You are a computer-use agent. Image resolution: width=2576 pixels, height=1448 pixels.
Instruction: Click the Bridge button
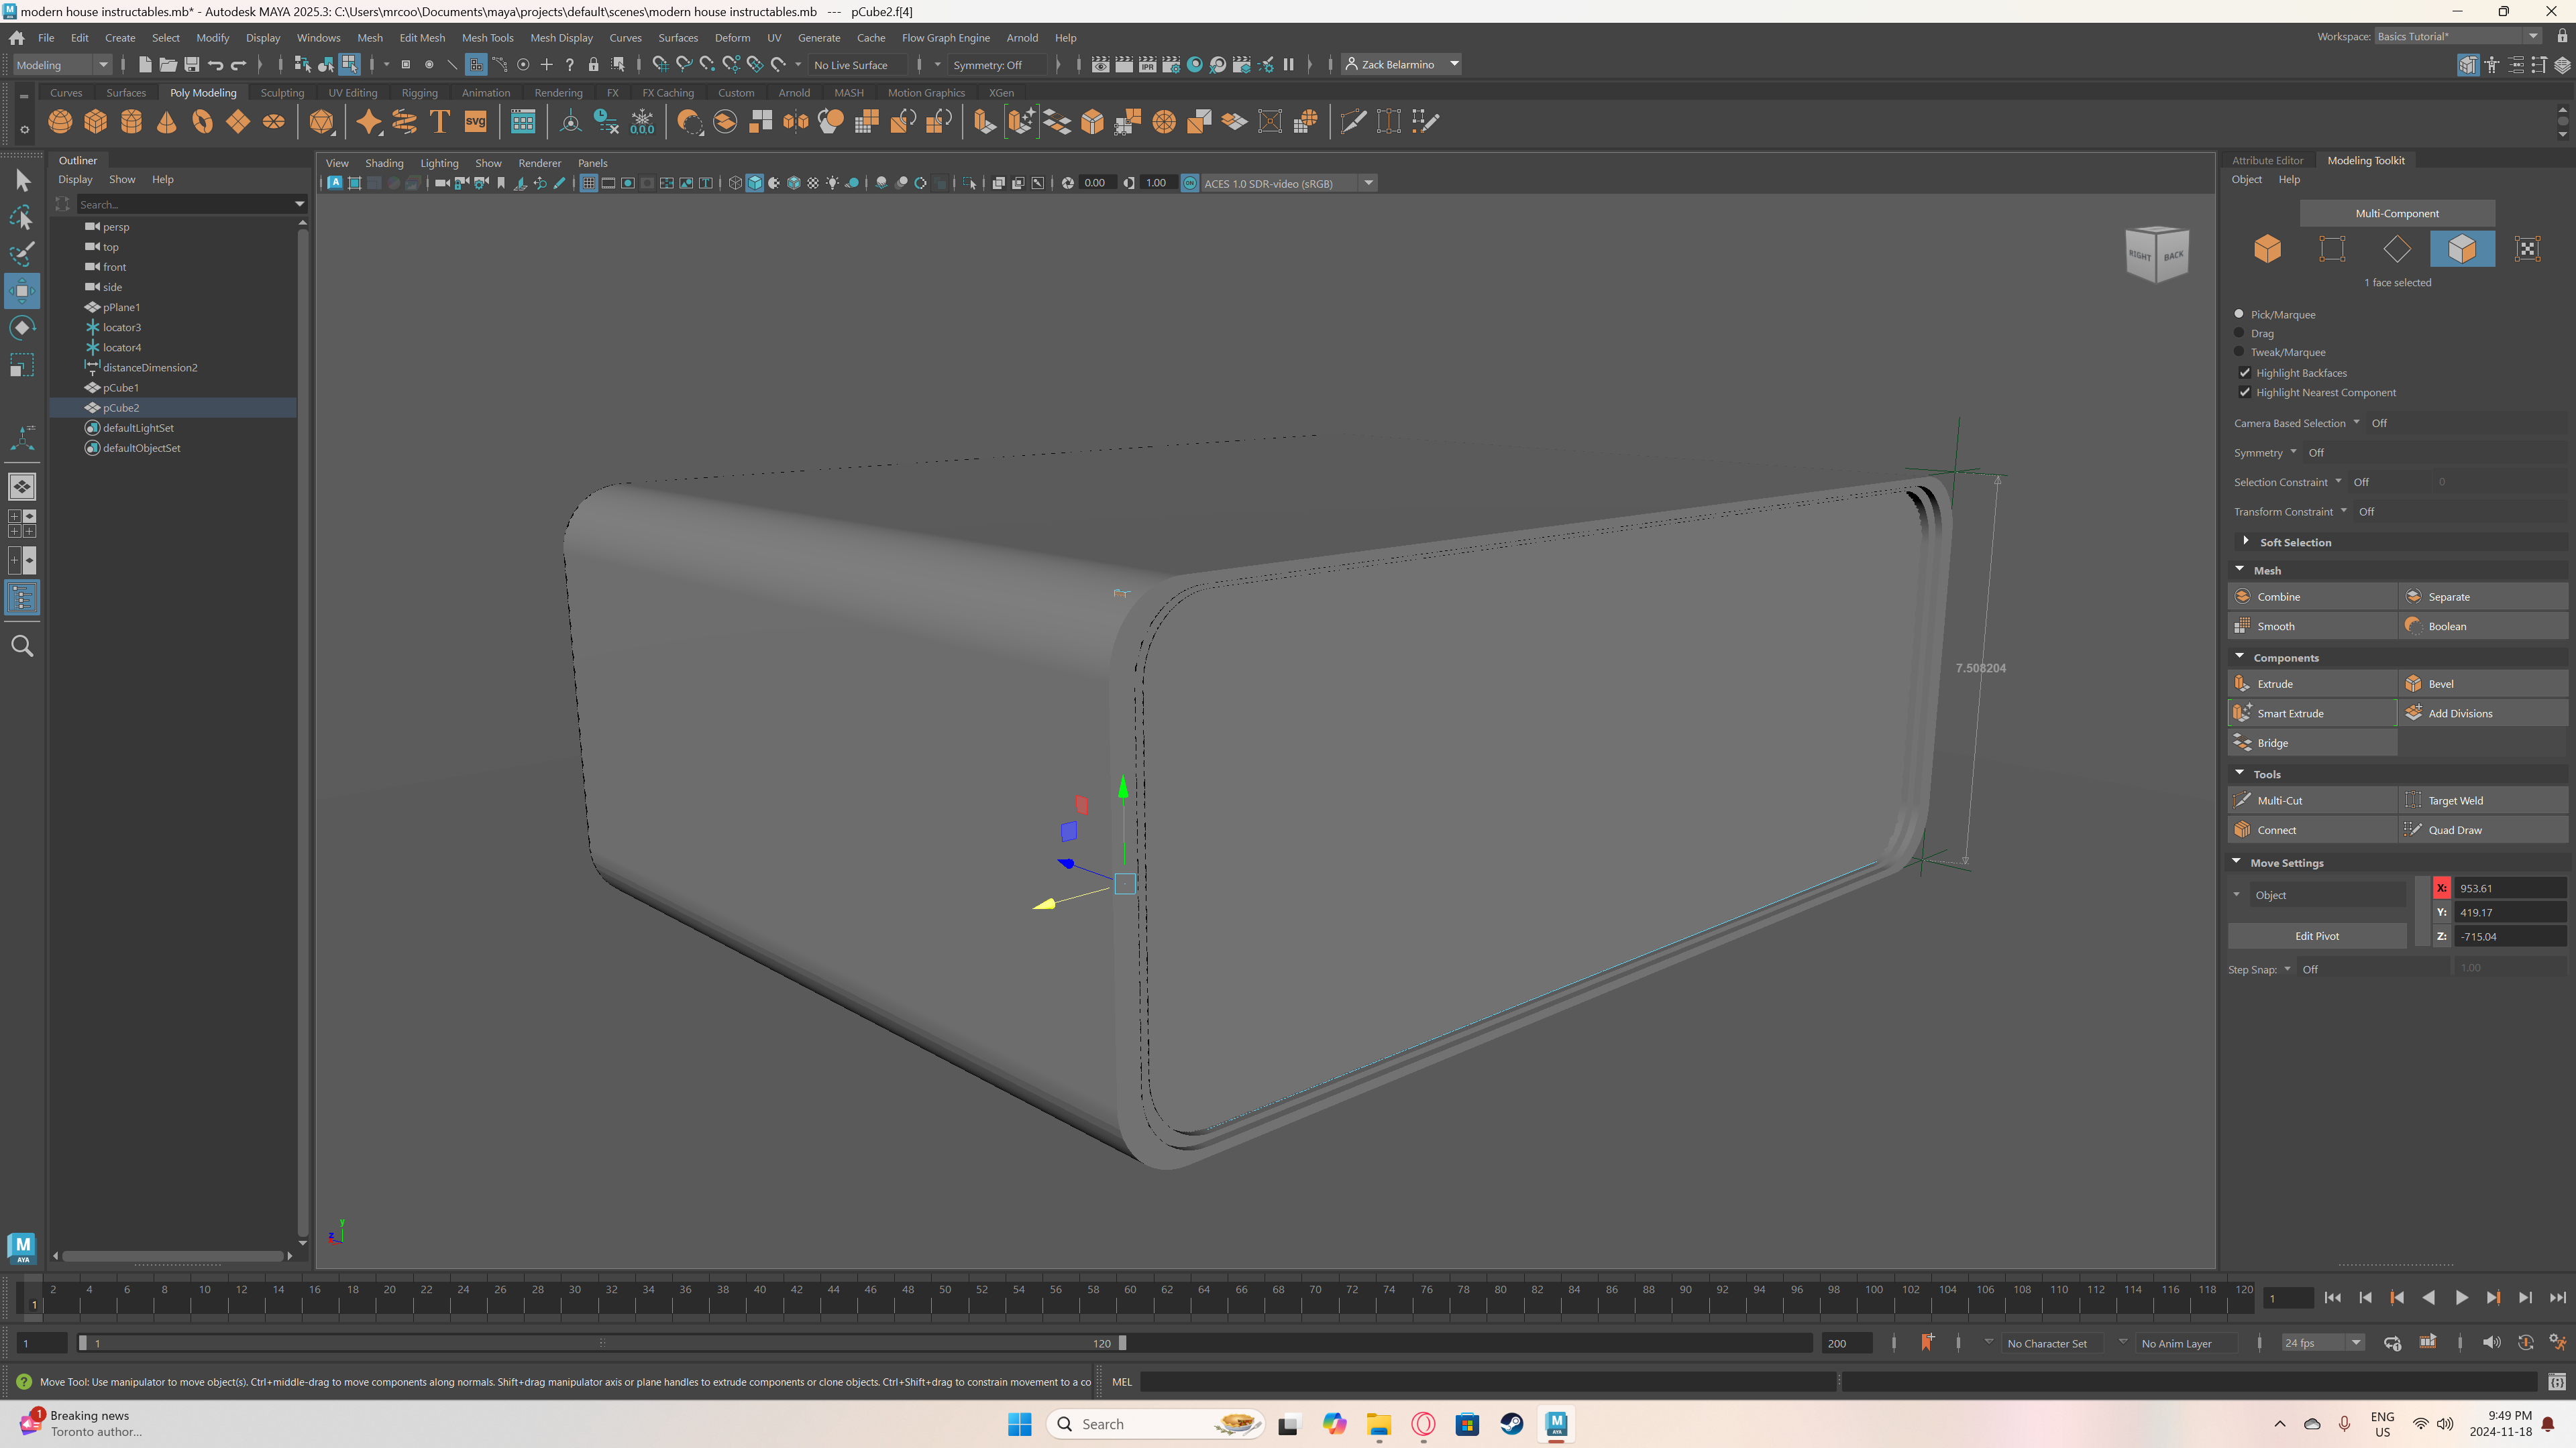(2312, 743)
